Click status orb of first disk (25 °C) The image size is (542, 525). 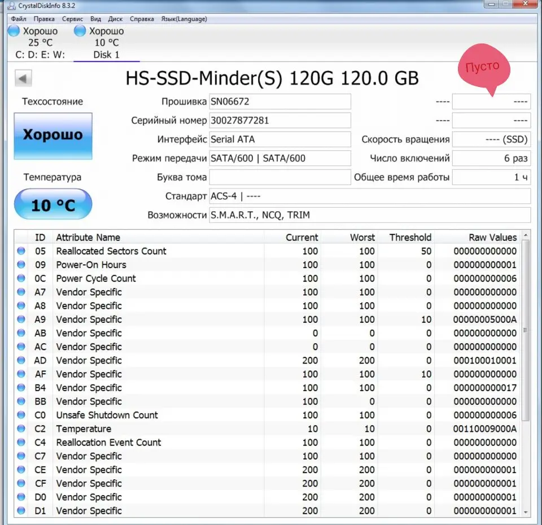pyautogui.click(x=14, y=30)
